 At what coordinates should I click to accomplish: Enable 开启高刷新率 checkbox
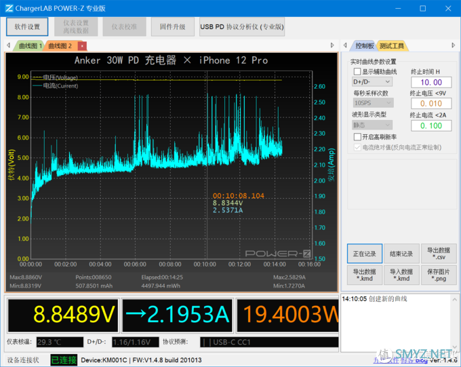click(x=357, y=137)
